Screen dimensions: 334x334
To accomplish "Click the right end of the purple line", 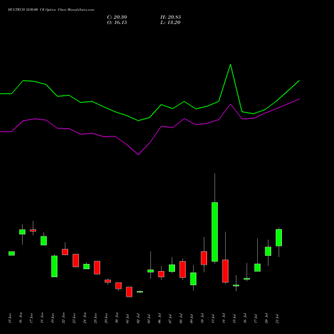I will tap(299, 99).
